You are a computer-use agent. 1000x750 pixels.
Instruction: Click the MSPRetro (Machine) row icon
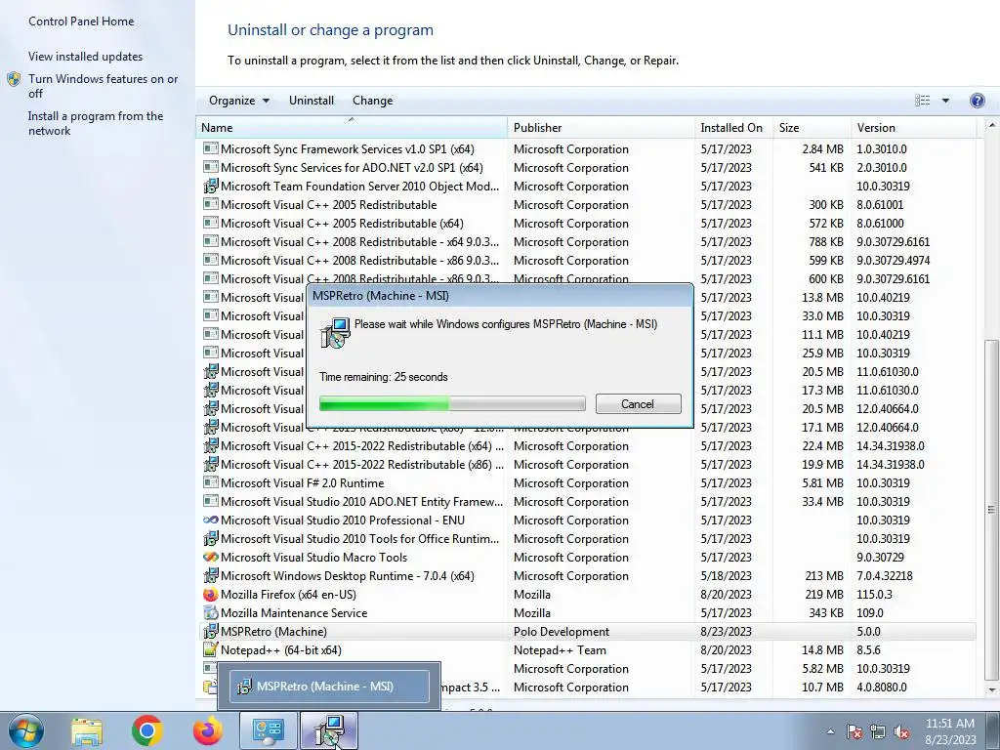coord(211,632)
